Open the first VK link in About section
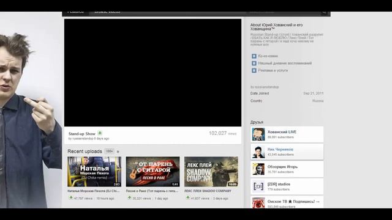The image size is (392, 220). [x=268, y=56]
